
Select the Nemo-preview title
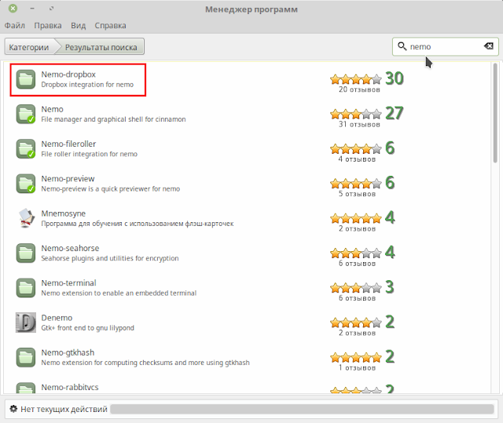pos(68,179)
